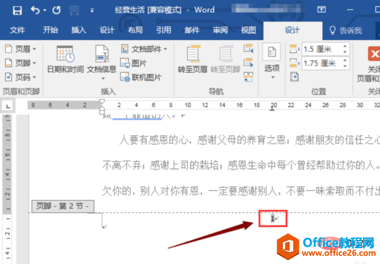Open the 选项 options dropdown
Viewport: 380px width, 264px height.
272,62
